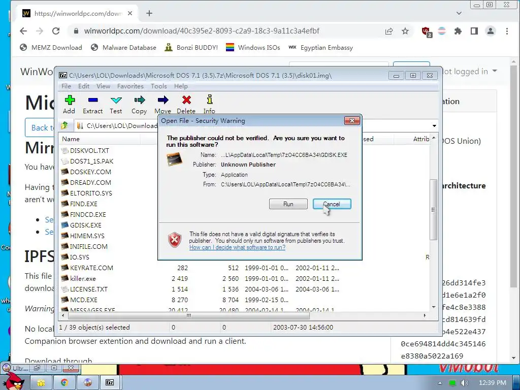Image resolution: width=520 pixels, height=390 pixels.
Task: Open the Egyptian Embassy bookmark
Action: click(x=321, y=47)
